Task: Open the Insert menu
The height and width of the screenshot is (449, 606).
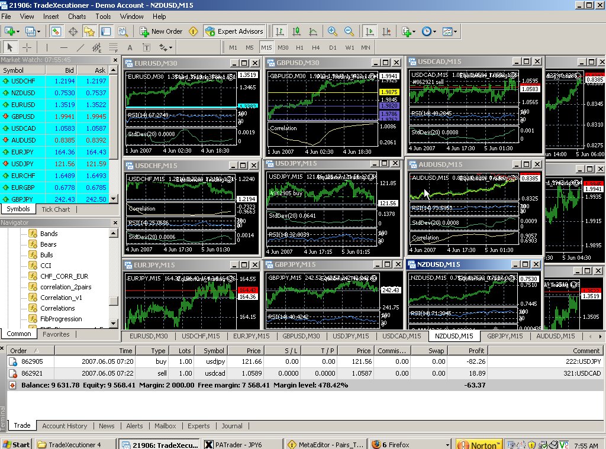Action: (x=51, y=16)
